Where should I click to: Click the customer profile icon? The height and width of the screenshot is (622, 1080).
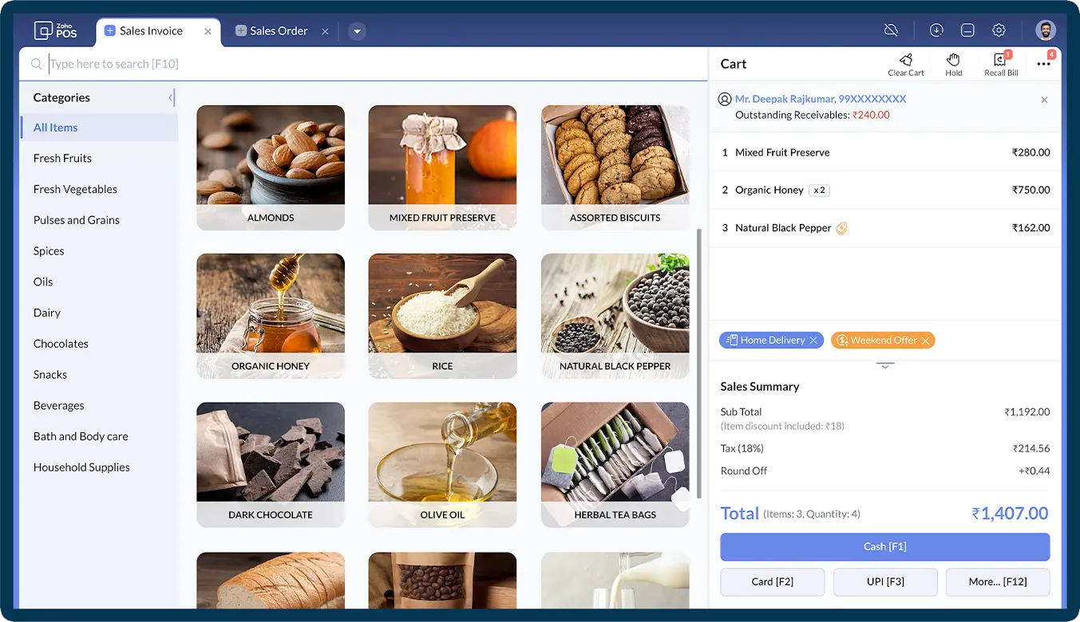(725, 99)
